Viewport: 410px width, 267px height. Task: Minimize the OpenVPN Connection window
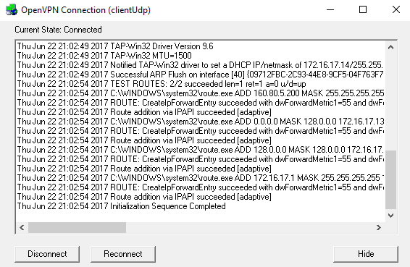[330, 10]
